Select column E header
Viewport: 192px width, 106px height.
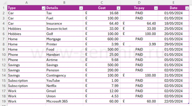(x=174, y=3)
